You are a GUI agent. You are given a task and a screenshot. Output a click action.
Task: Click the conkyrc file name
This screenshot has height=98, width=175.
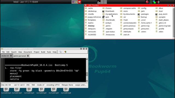[108, 23]
